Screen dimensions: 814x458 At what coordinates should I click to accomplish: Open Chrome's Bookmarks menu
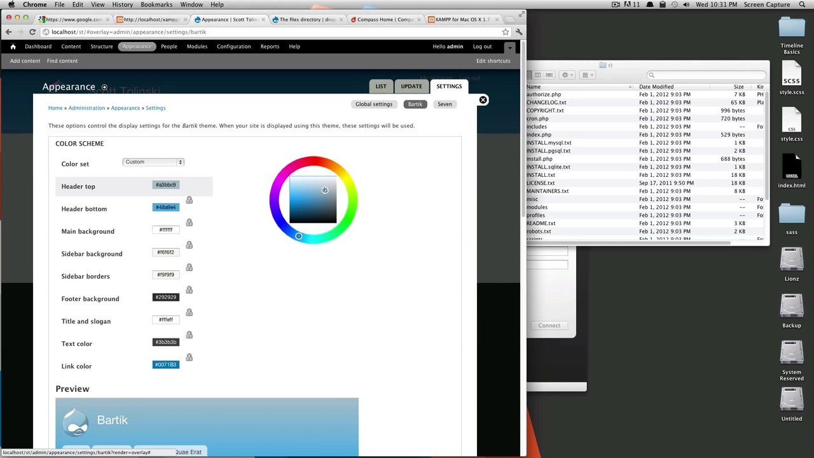156,4
